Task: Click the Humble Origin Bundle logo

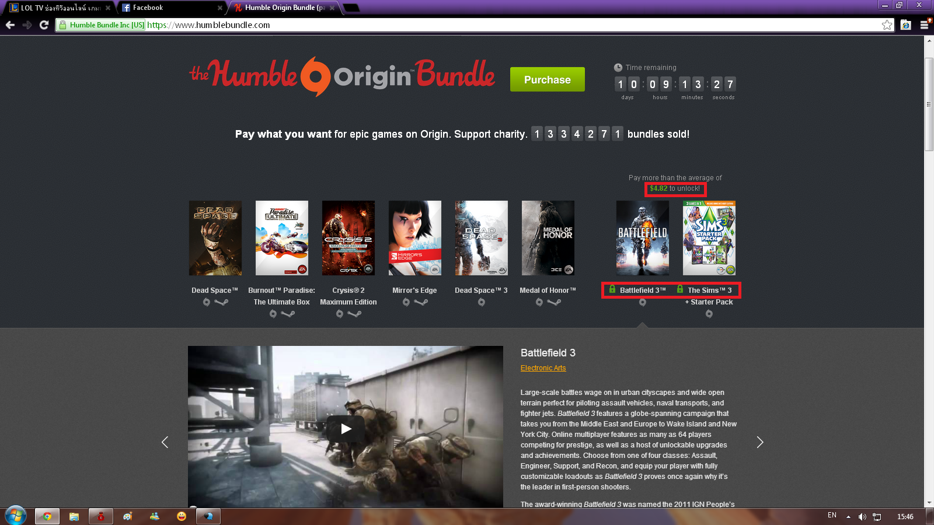Action: pyautogui.click(x=342, y=76)
